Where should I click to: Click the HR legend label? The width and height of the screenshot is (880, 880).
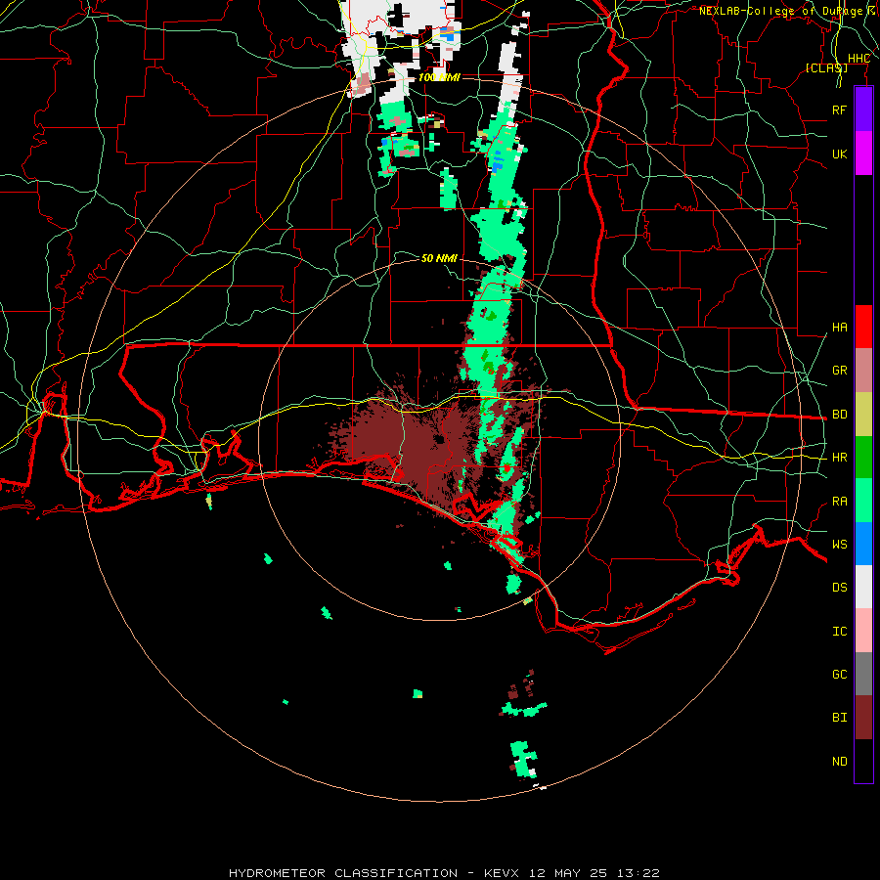click(x=840, y=457)
